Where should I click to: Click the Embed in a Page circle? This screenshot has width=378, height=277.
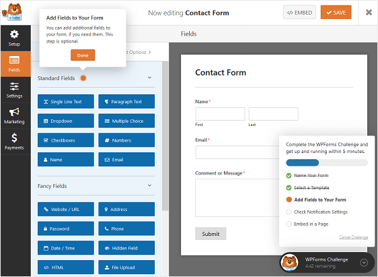click(x=289, y=224)
